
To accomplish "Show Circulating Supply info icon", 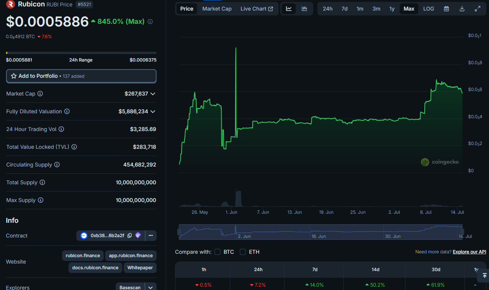I will tap(57, 165).
